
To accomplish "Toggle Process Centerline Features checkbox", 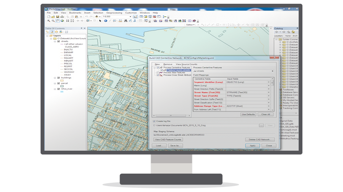I will pyautogui.click(x=158, y=68).
